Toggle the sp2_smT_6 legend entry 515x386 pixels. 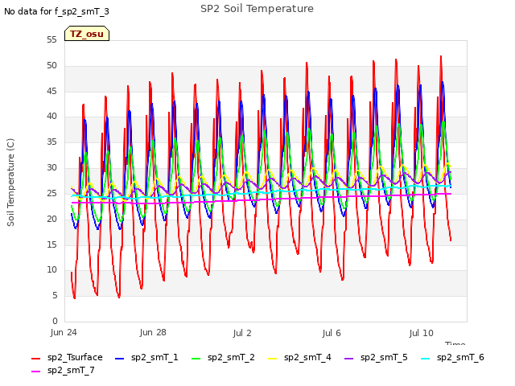point(452,357)
